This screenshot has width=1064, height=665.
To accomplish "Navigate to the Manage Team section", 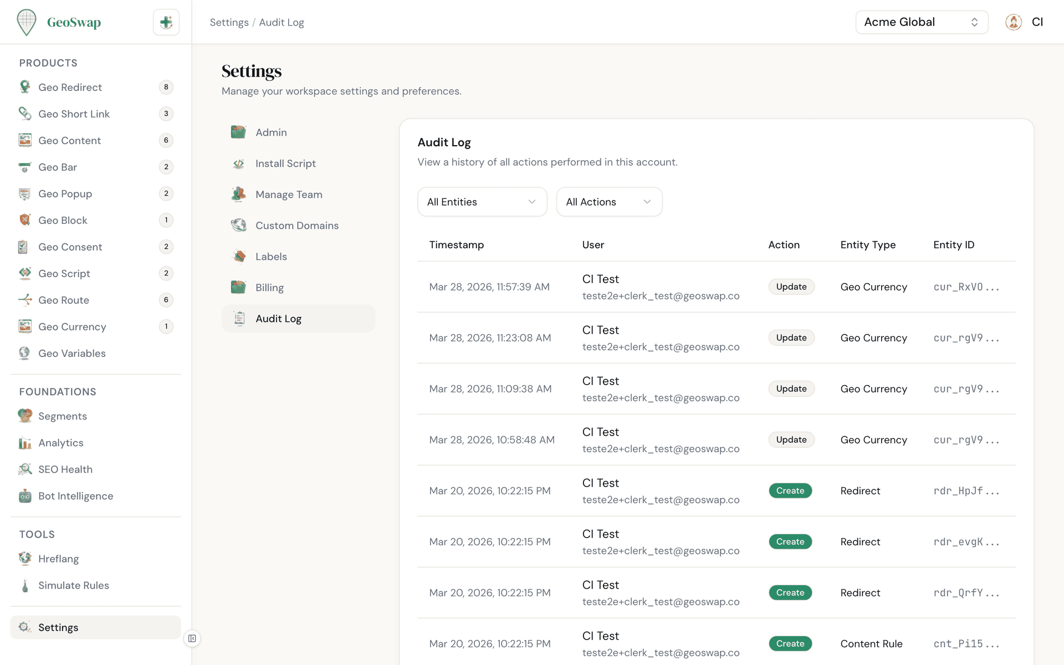I will pyautogui.click(x=289, y=195).
